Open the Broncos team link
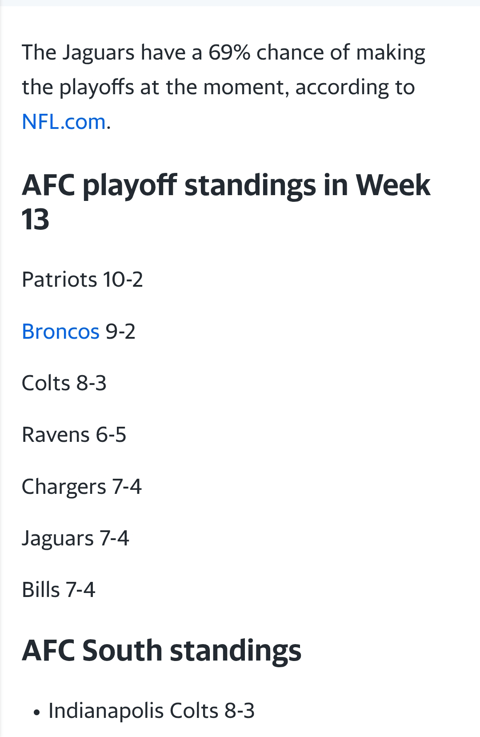 [60, 332]
